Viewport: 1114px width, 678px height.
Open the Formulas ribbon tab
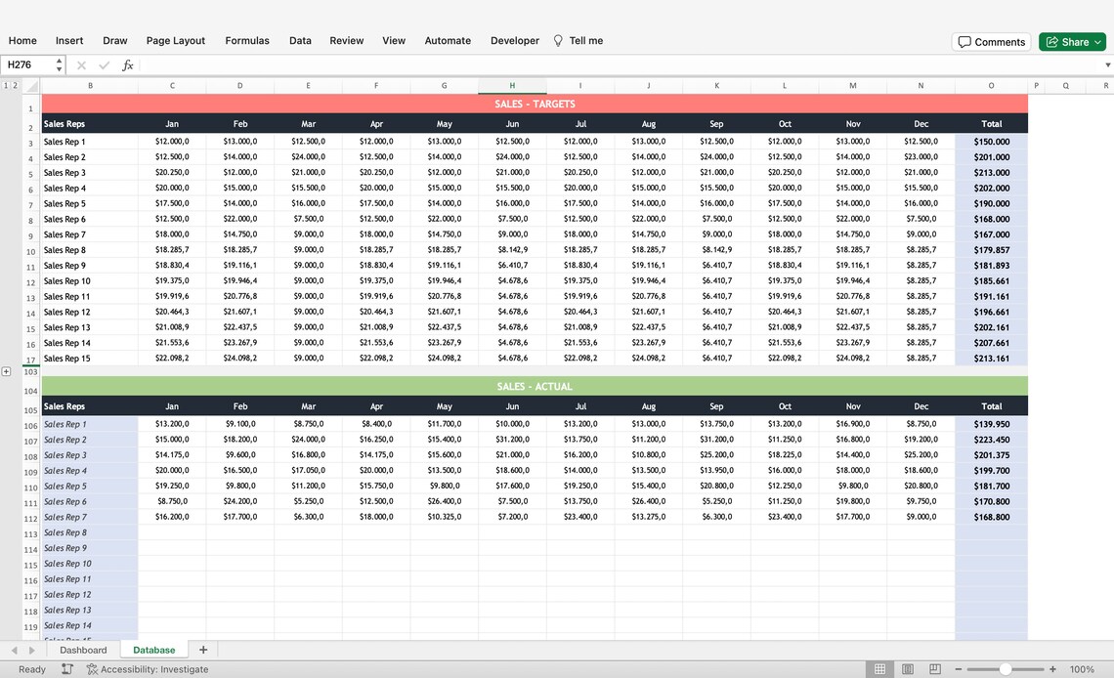247,40
